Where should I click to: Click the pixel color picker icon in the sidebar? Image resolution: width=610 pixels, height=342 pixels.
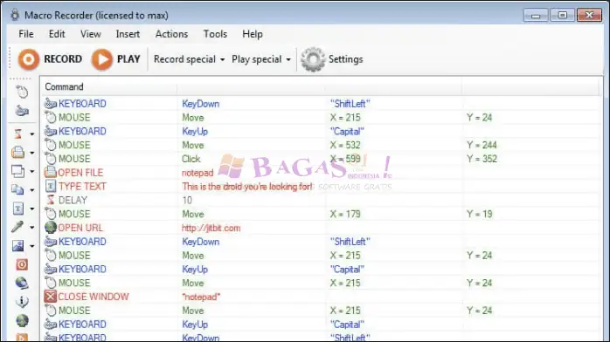coord(17,227)
